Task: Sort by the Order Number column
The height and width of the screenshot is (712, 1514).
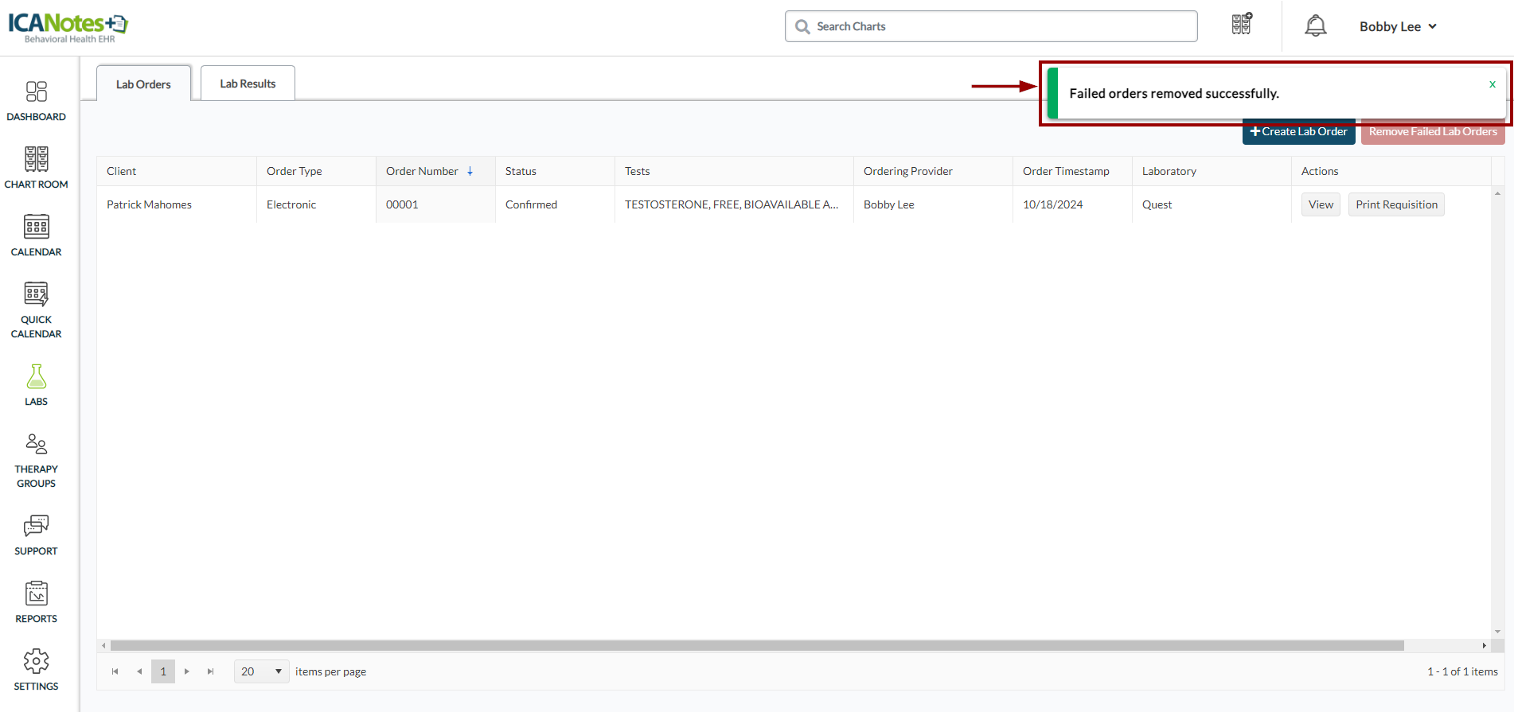Action: click(423, 171)
